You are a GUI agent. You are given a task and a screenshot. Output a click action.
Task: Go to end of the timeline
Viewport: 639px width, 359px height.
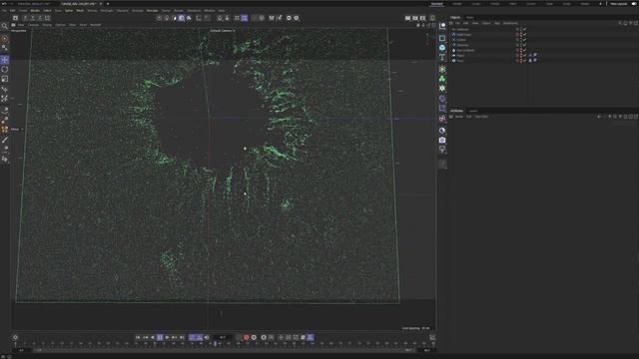[x=182, y=337]
